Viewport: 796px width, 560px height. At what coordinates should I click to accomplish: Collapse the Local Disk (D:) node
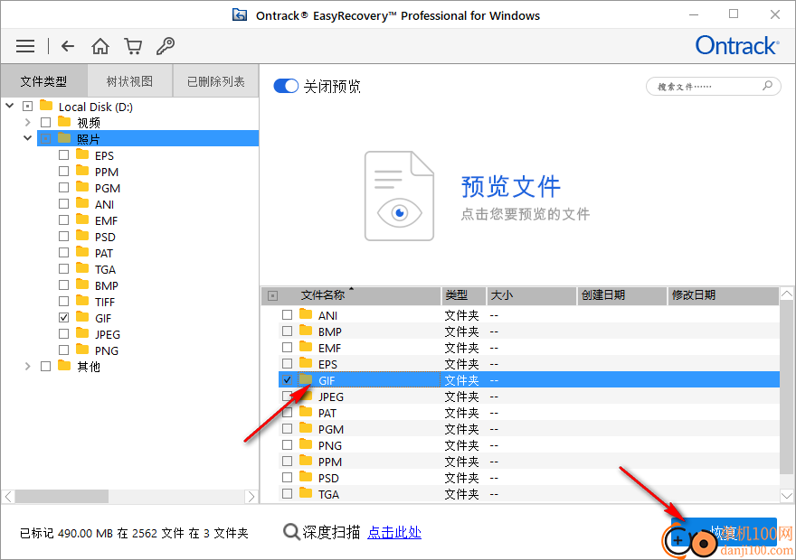(x=10, y=106)
